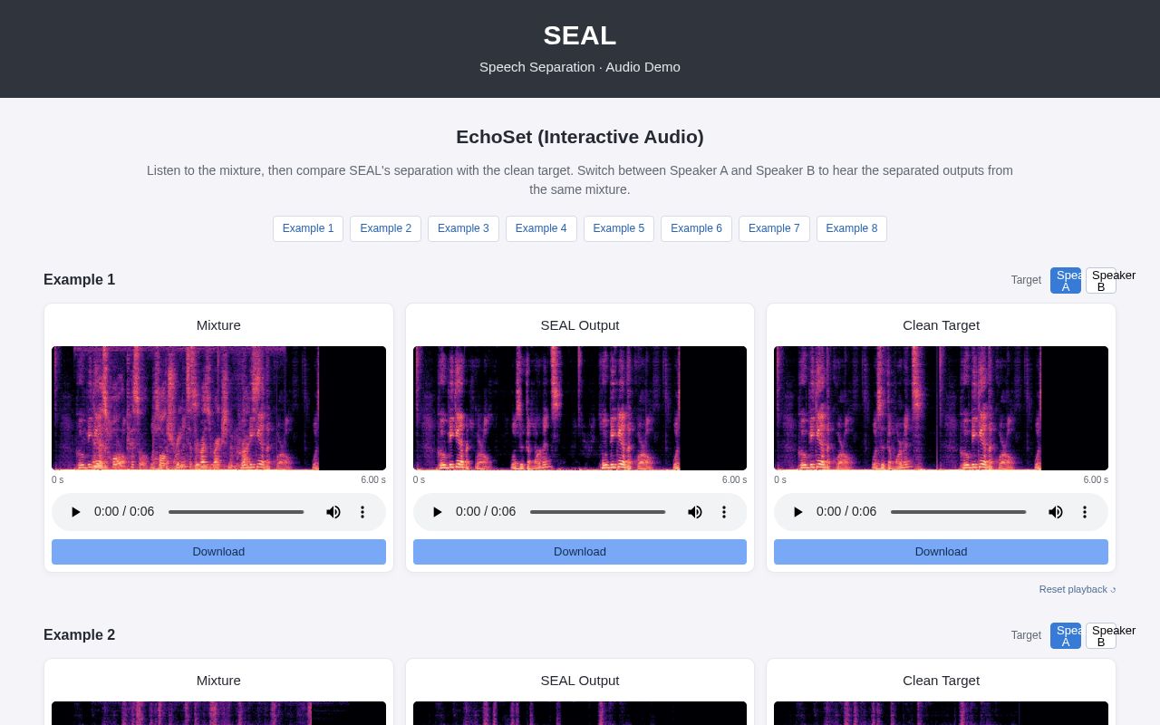Download the Example 1 Mixture audio
This screenshot has width=1160, height=725.
pyautogui.click(x=218, y=552)
